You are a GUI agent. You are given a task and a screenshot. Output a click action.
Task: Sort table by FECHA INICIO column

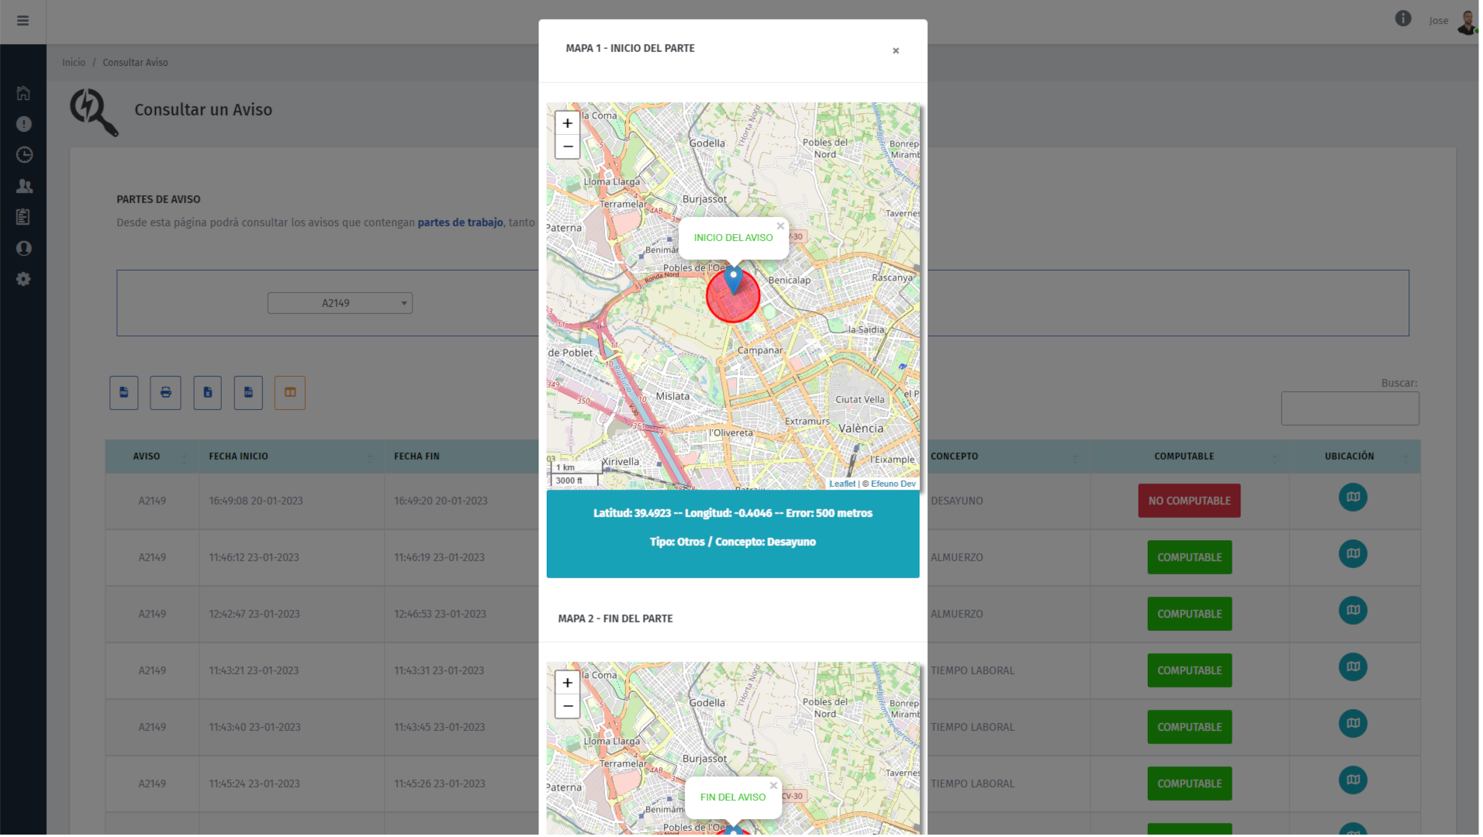coord(238,456)
